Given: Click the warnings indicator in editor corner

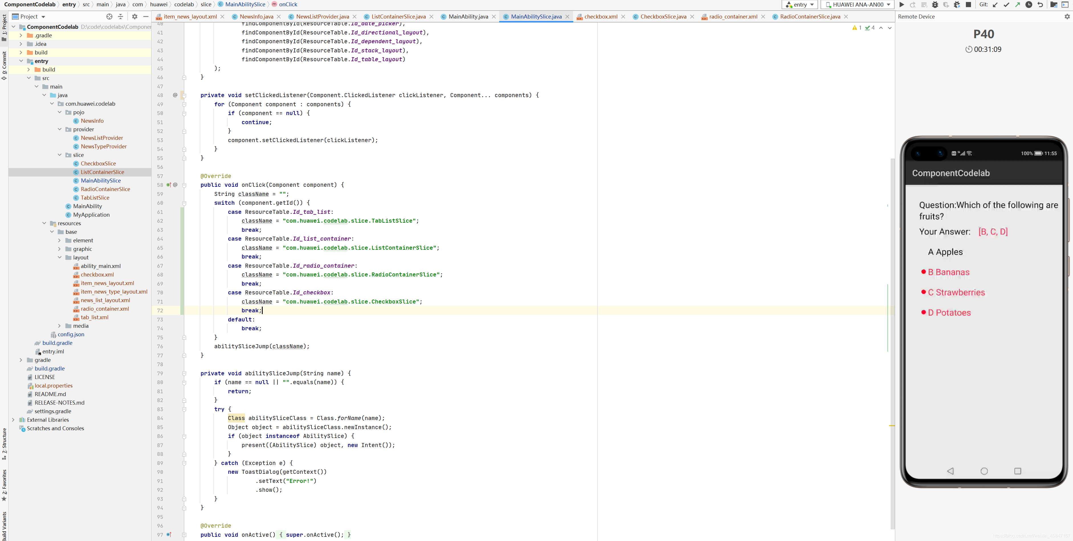Looking at the screenshot, I should [x=857, y=28].
